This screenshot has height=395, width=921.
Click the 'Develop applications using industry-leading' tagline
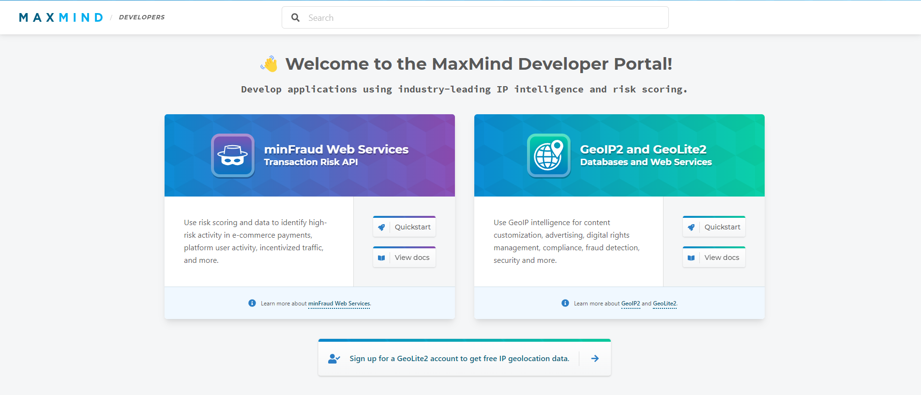tap(464, 89)
